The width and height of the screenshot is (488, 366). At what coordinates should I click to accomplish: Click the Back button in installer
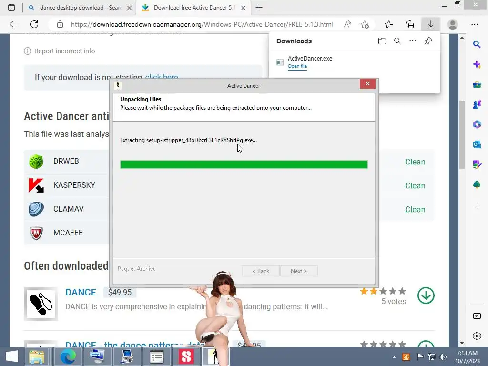(261, 271)
